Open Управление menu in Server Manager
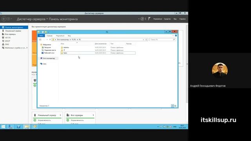The width and height of the screenshot is (251, 141). (x=158, y=19)
